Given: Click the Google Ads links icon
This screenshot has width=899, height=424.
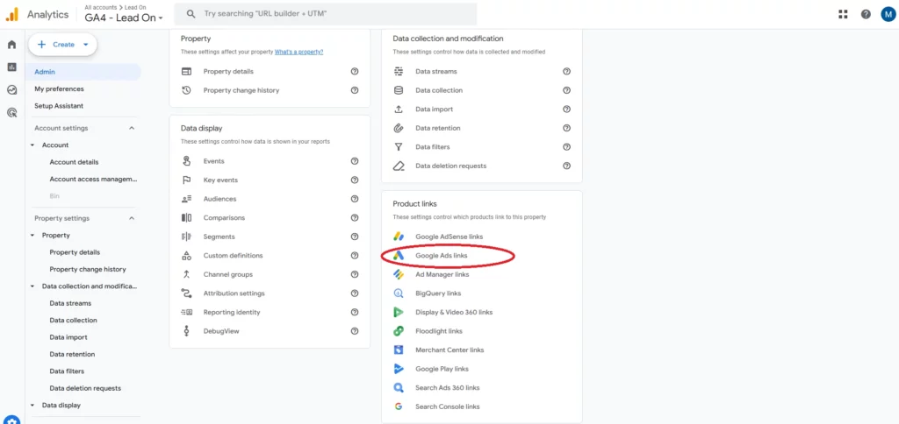Looking at the screenshot, I should 399,255.
